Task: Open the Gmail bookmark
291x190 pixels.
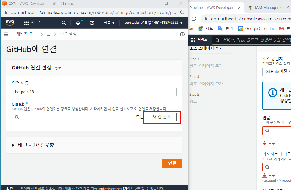Action: (x=285, y=29)
